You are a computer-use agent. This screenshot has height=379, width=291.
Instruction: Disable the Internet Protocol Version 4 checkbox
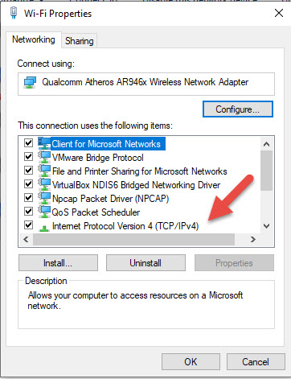click(28, 225)
